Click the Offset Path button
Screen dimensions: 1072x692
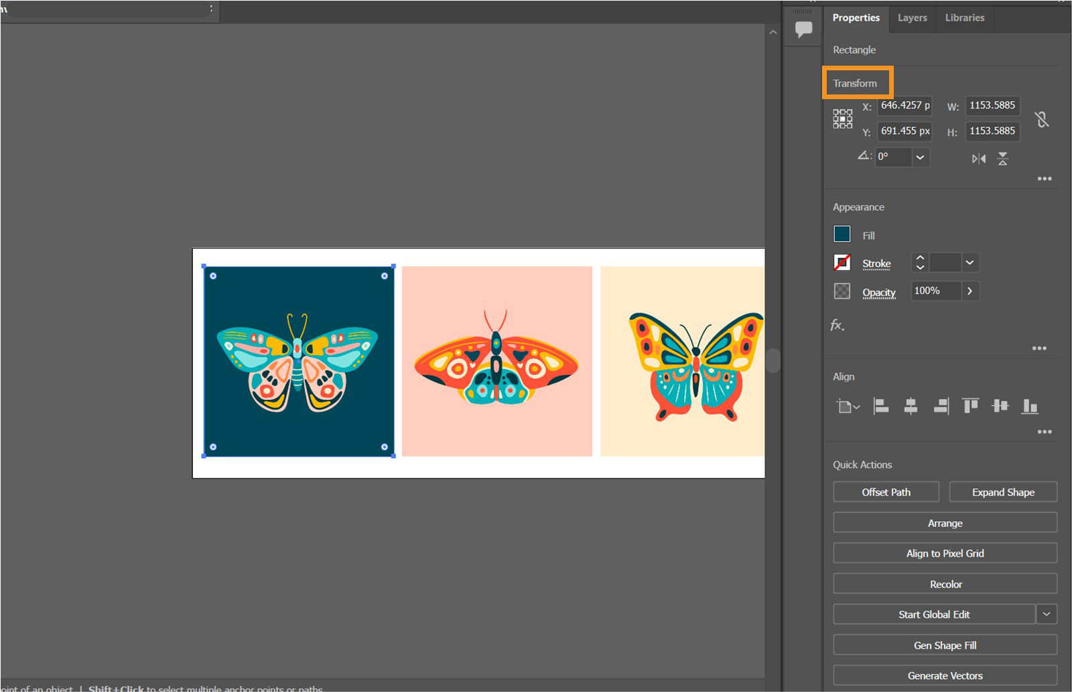[x=886, y=492]
